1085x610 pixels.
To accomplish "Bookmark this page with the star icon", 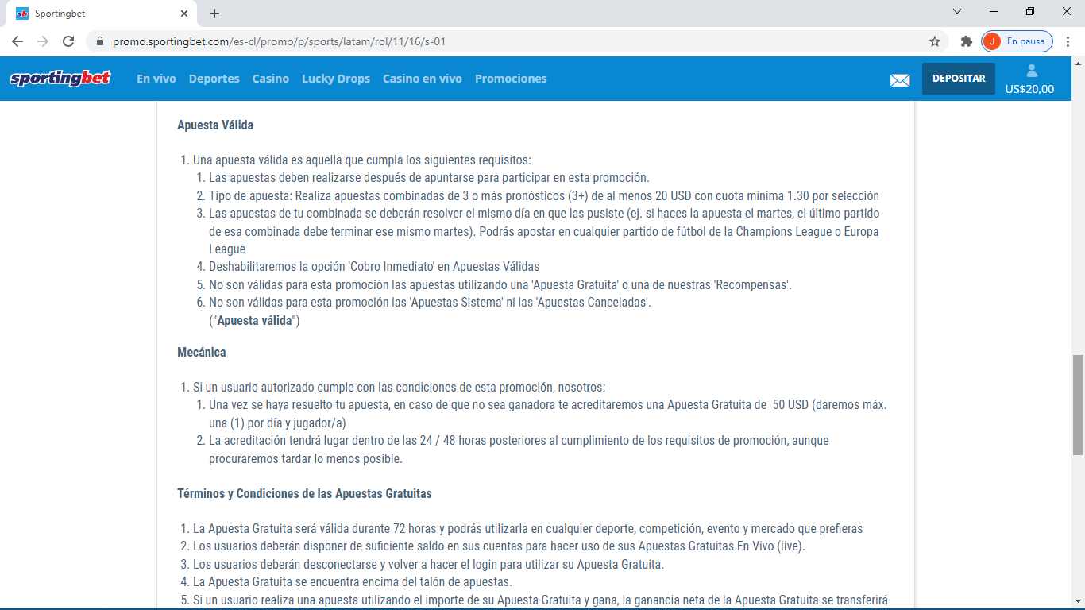I will click(x=935, y=41).
